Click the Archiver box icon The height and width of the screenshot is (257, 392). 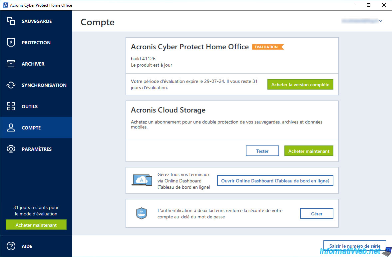(x=11, y=64)
